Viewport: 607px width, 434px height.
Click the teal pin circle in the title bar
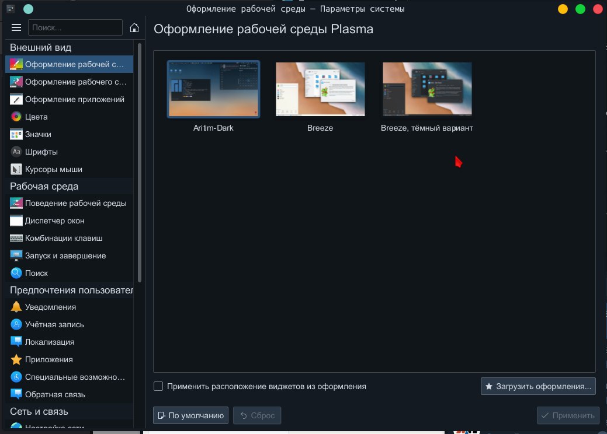(28, 9)
